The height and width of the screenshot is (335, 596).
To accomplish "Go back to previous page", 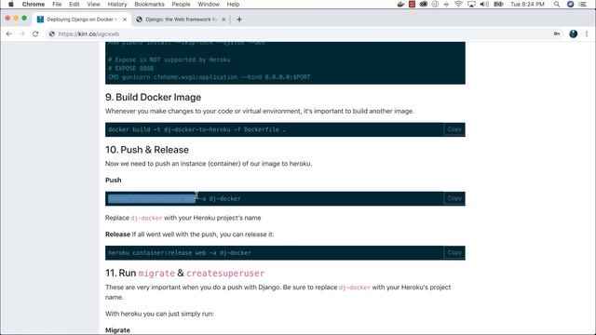I will pos(8,33).
